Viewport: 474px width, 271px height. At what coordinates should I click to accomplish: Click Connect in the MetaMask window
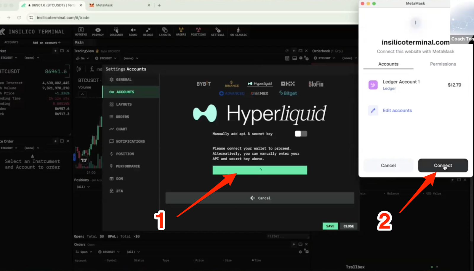(443, 165)
